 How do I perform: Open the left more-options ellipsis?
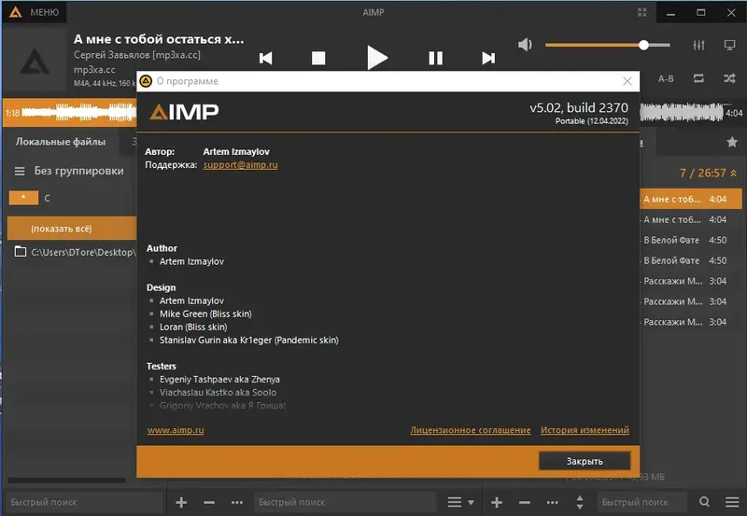click(x=237, y=502)
